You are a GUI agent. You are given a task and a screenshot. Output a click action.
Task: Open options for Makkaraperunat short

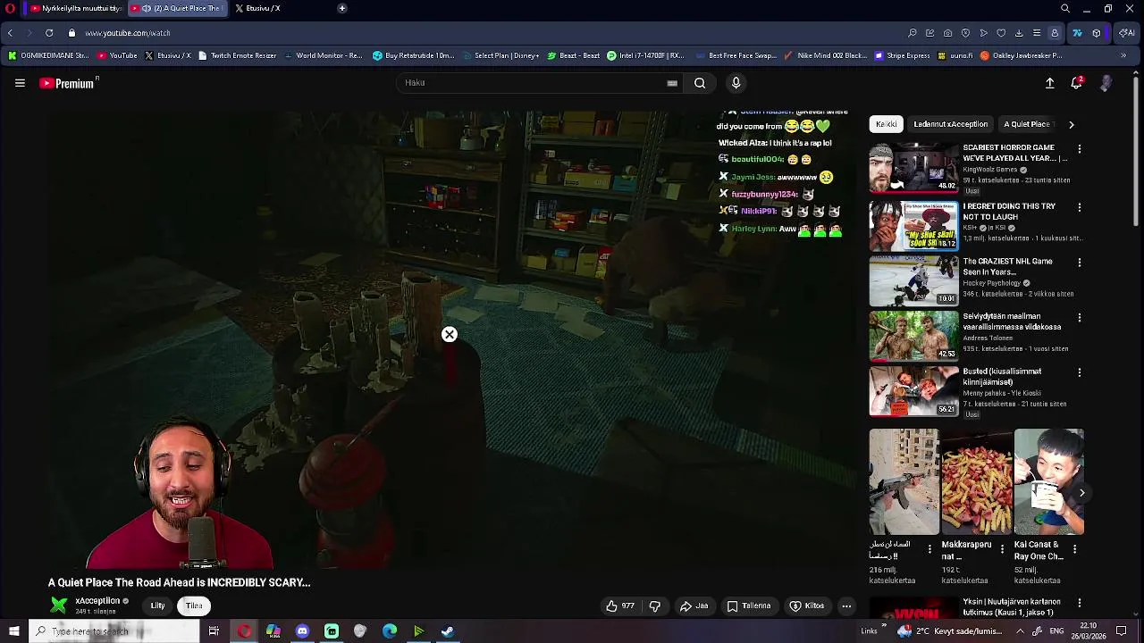click(x=1002, y=549)
